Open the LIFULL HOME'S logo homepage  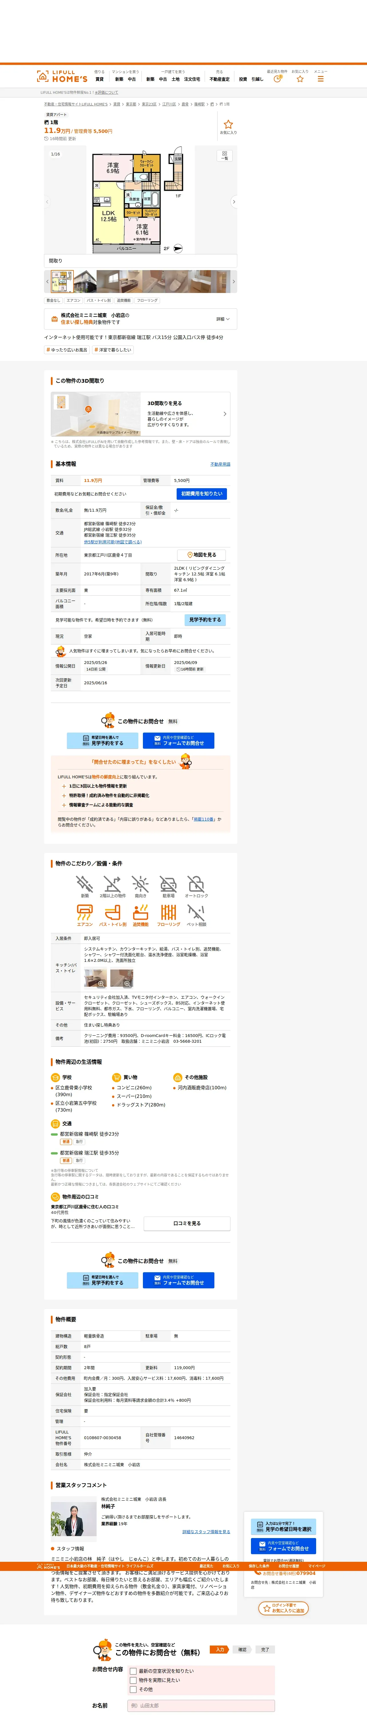62,77
